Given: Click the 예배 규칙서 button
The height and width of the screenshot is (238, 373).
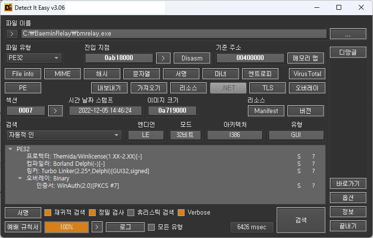Looking at the screenshot, I should pyautogui.click(x=23, y=227).
